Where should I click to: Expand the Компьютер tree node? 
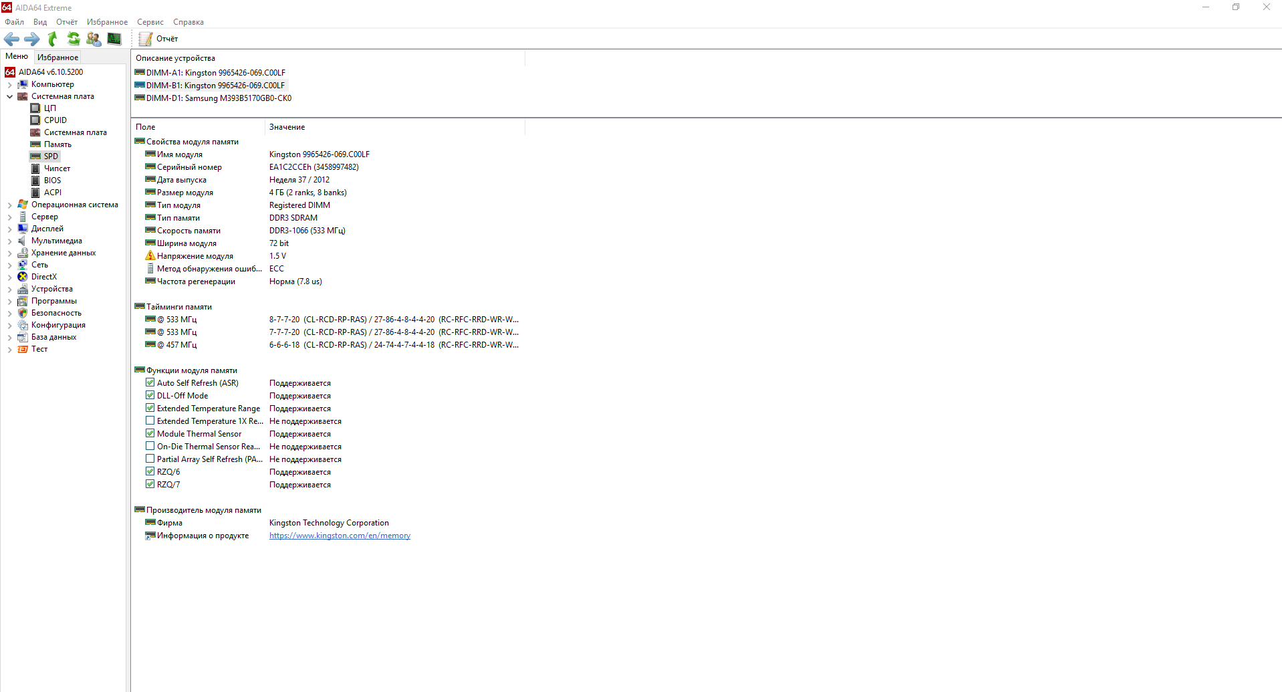click(x=9, y=85)
